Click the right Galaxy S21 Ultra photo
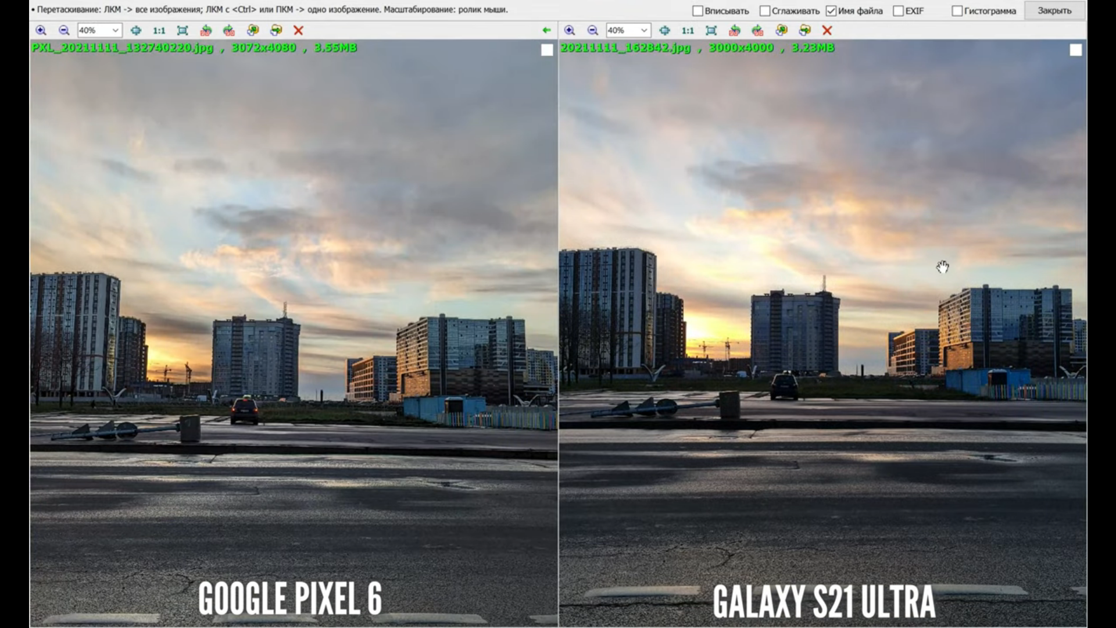The image size is (1116, 628). pos(822,333)
